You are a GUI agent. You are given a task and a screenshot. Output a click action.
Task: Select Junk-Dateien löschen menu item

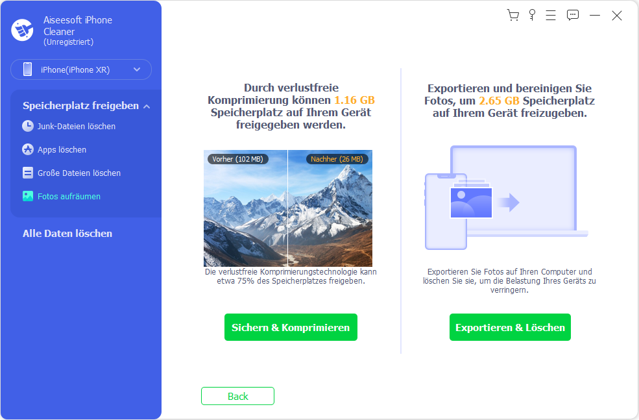(76, 127)
